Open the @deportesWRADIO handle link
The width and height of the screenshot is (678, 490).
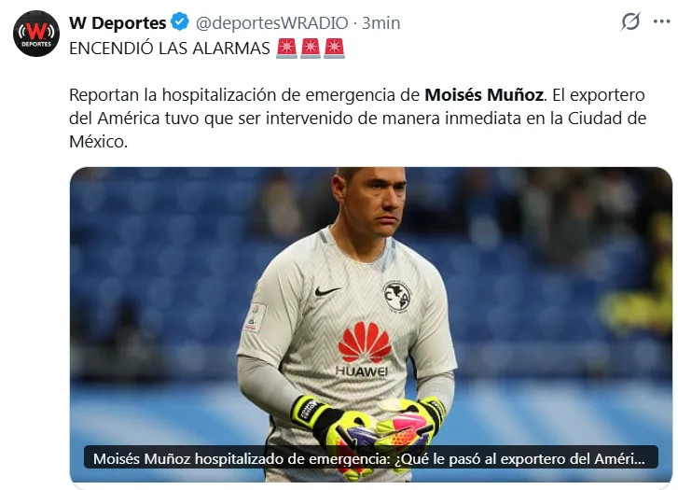(x=272, y=23)
